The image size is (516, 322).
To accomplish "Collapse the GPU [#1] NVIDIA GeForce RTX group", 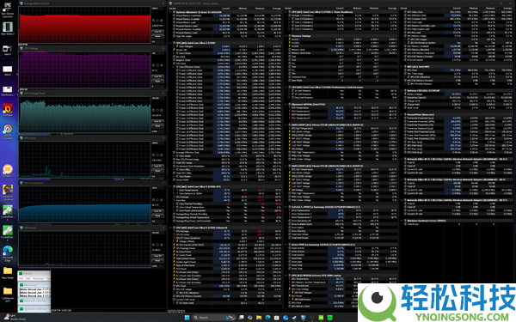I will pos(286,276).
